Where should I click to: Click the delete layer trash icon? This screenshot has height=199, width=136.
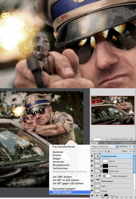(x=131, y=198)
